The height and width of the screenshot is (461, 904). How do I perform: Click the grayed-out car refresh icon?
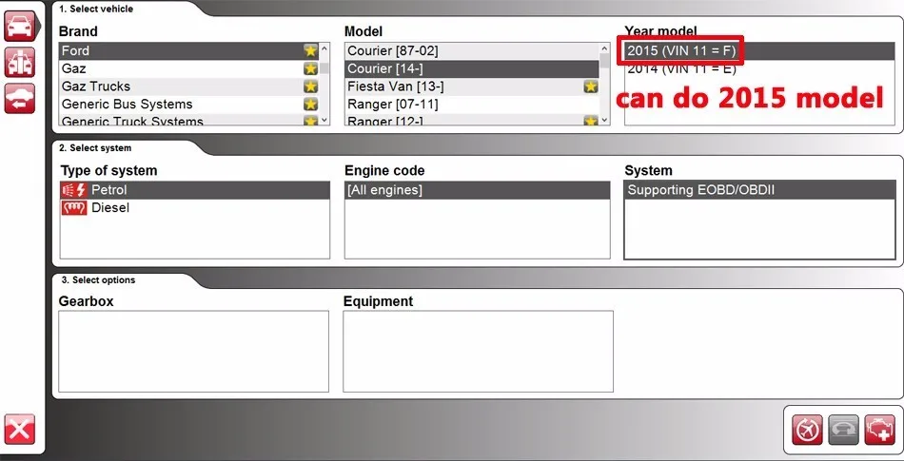[843, 430]
